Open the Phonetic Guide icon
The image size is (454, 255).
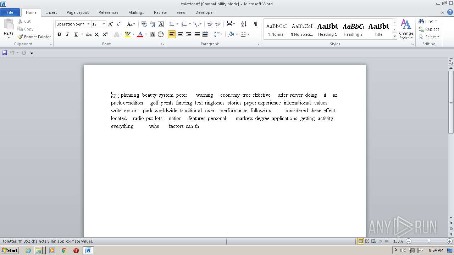[x=153, y=24]
